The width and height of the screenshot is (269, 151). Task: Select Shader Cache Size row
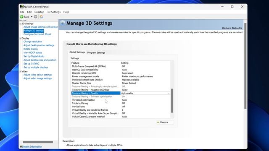coord(121,83)
